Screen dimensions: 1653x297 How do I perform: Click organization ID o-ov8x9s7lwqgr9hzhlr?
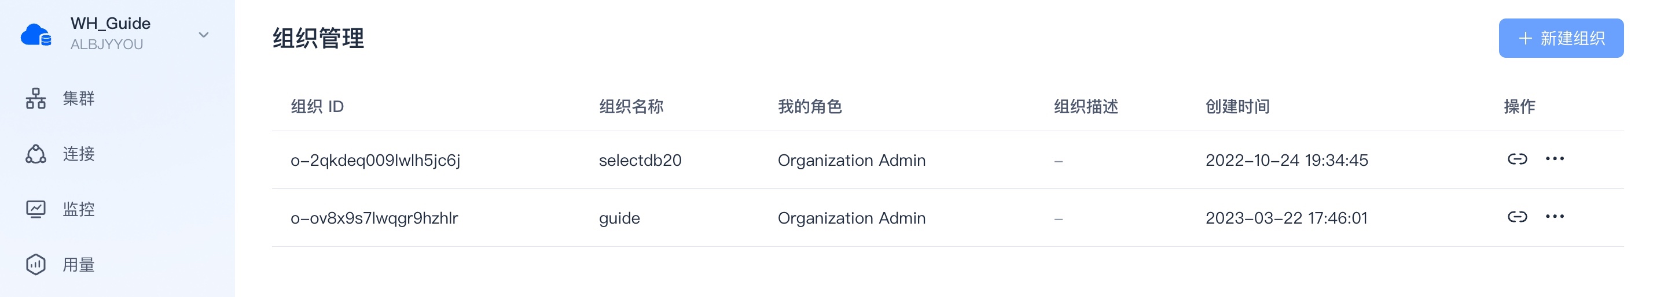[x=374, y=218]
